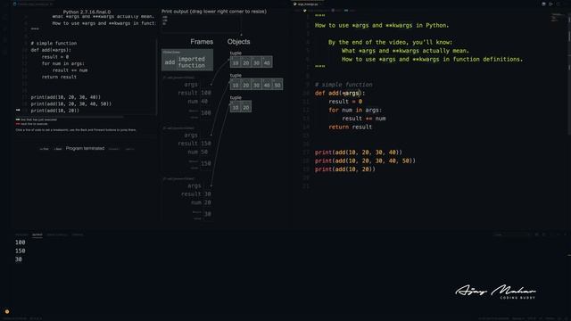This screenshot has width=571, height=321.
Task: Click 'print(add(10, 20, 30, 40, 50))' in editor
Action: click(365, 160)
